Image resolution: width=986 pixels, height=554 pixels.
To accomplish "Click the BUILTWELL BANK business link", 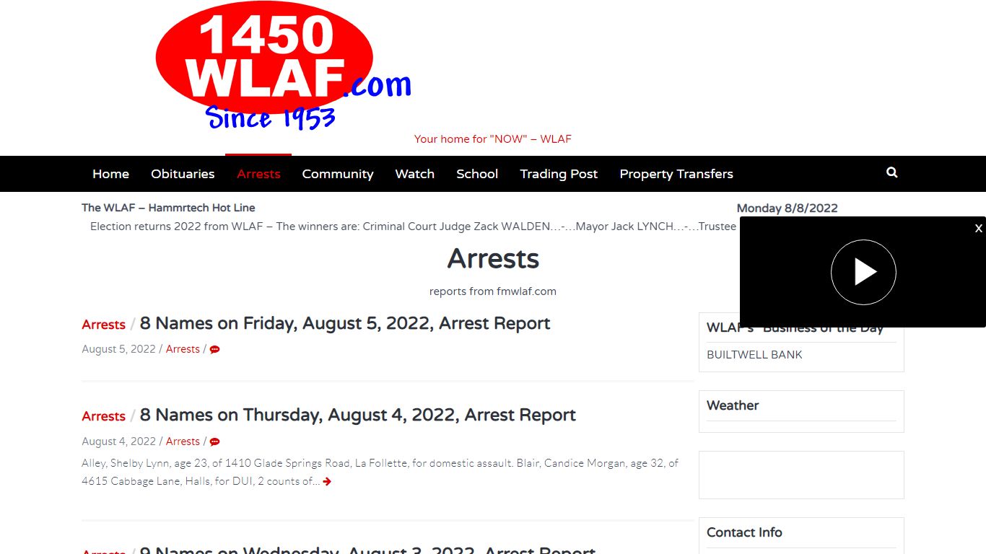I will (754, 355).
